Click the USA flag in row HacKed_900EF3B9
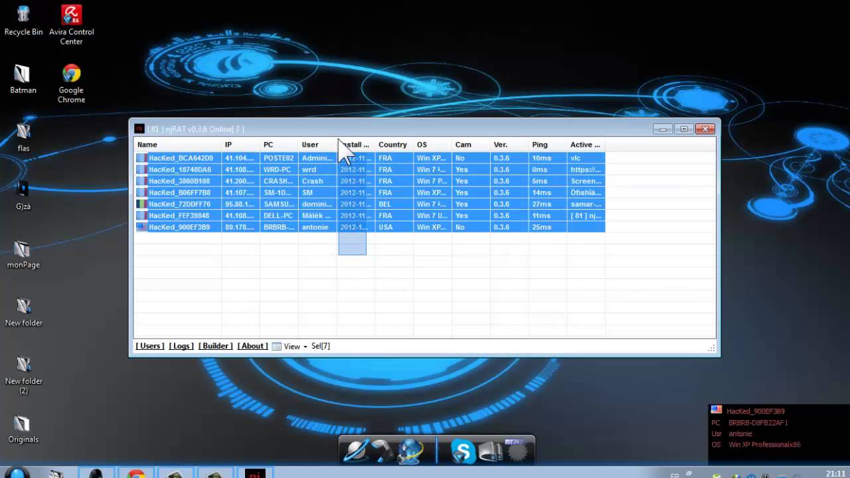850x478 pixels. click(x=141, y=227)
